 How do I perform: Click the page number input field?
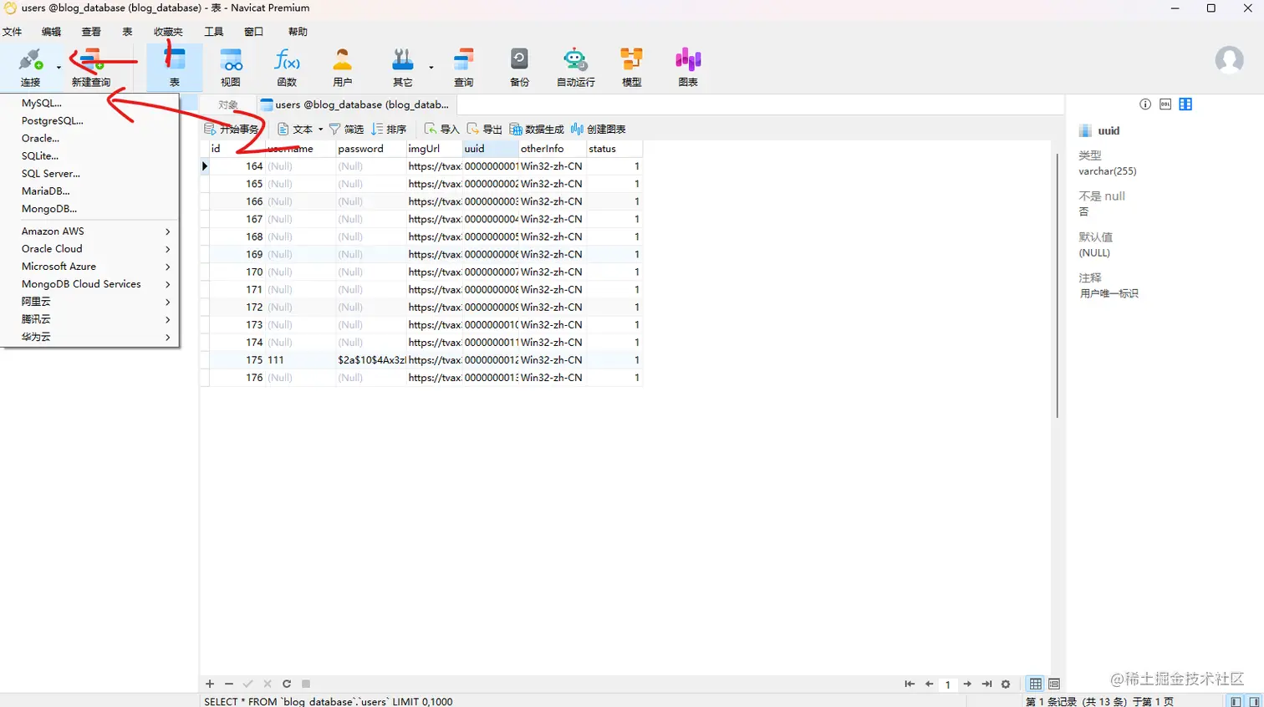click(948, 684)
